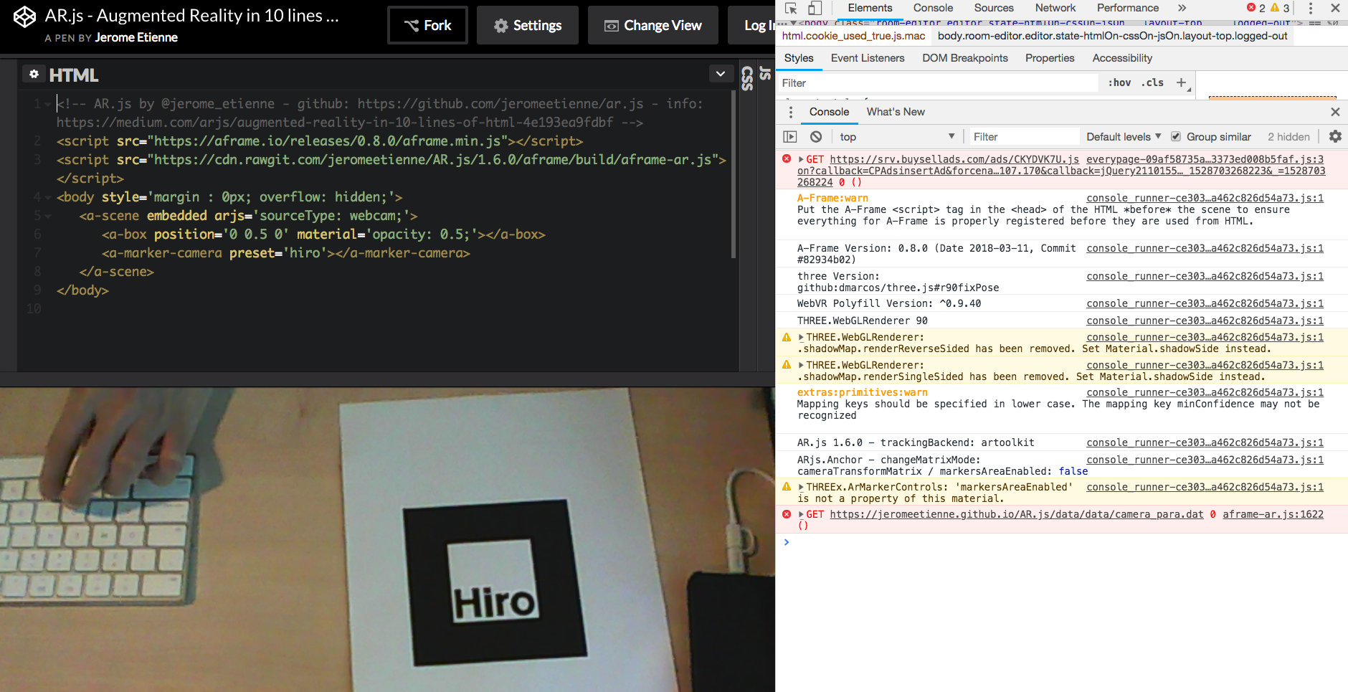Screen dimensions: 1348x692
Task: Switch to the What's New drawer tab
Action: point(896,112)
